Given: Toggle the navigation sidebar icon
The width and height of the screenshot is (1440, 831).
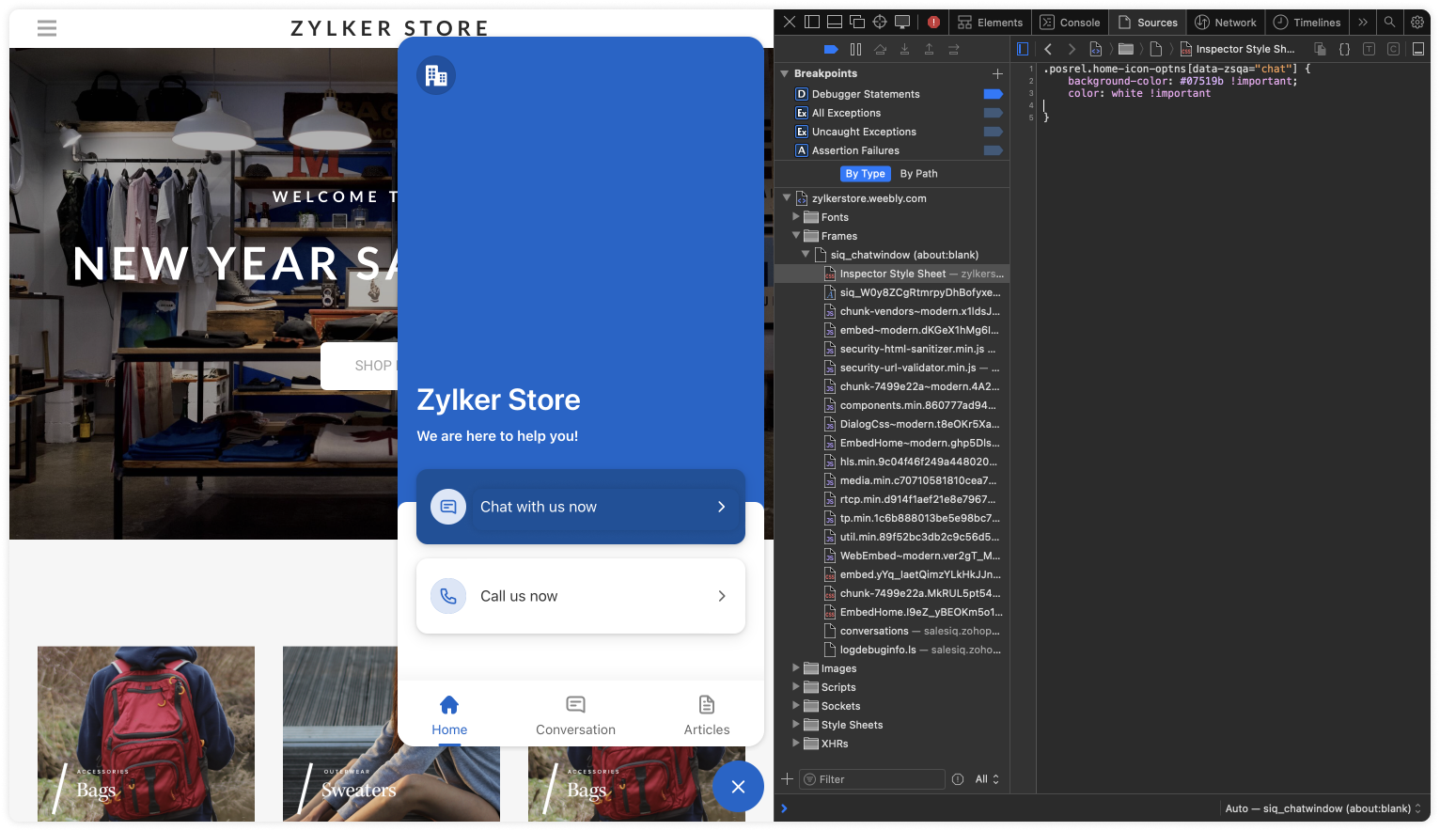Looking at the screenshot, I should tap(1023, 49).
